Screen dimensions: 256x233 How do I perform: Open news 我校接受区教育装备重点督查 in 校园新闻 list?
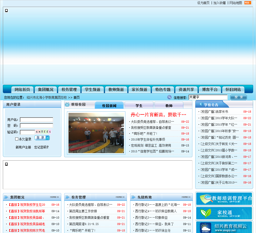(x=151, y=128)
